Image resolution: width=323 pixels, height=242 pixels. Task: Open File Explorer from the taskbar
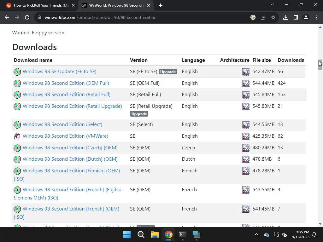click(155, 234)
